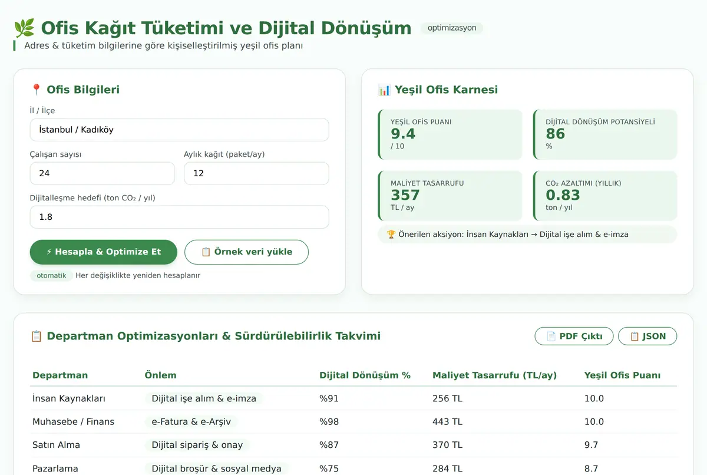Export the table with PDF Çıktı
The image size is (707, 475).
coord(574,336)
